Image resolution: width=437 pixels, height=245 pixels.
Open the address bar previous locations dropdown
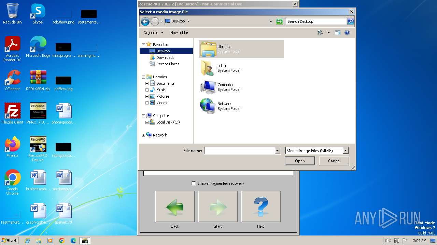[x=271, y=21]
